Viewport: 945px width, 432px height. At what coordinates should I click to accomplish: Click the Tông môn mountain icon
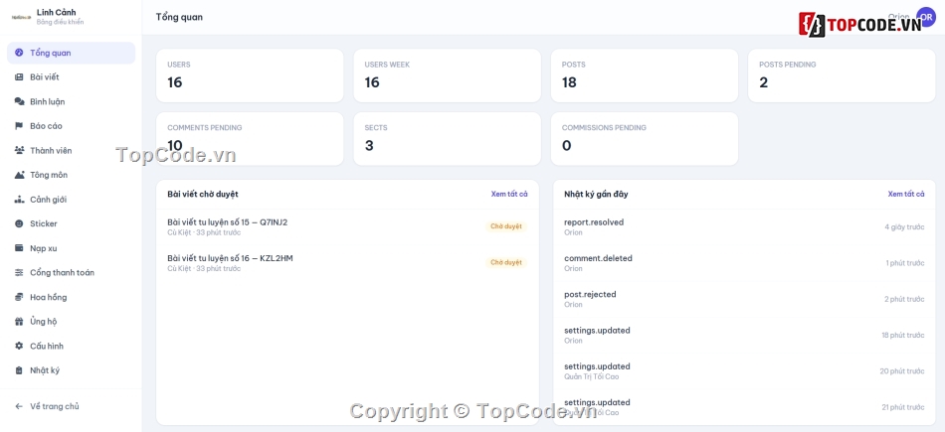[x=19, y=175]
